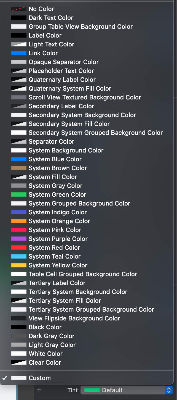Select View Flipside Background Color
The image size is (177, 400).
point(74,318)
